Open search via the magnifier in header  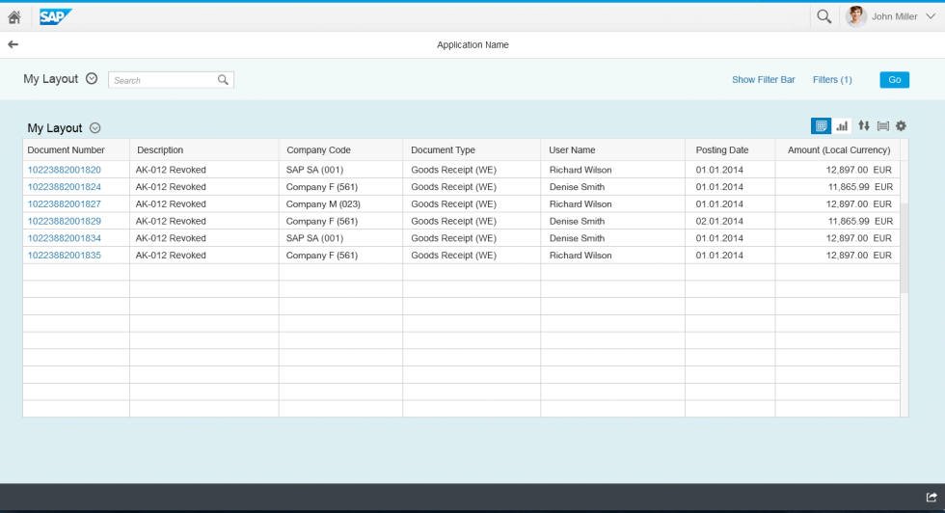click(823, 16)
